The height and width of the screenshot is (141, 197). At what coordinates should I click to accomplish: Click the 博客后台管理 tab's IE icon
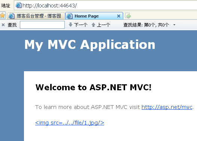pos(12,16)
